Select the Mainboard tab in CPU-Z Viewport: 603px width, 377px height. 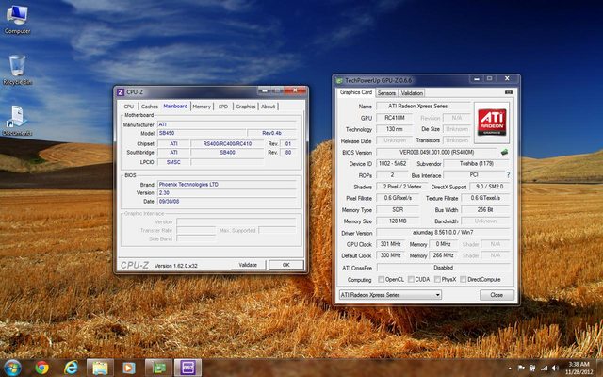[175, 107]
